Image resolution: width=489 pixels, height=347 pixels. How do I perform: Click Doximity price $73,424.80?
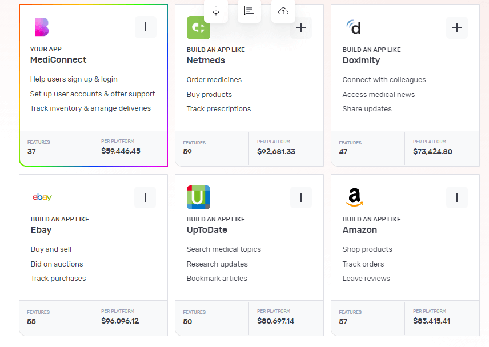(432, 152)
